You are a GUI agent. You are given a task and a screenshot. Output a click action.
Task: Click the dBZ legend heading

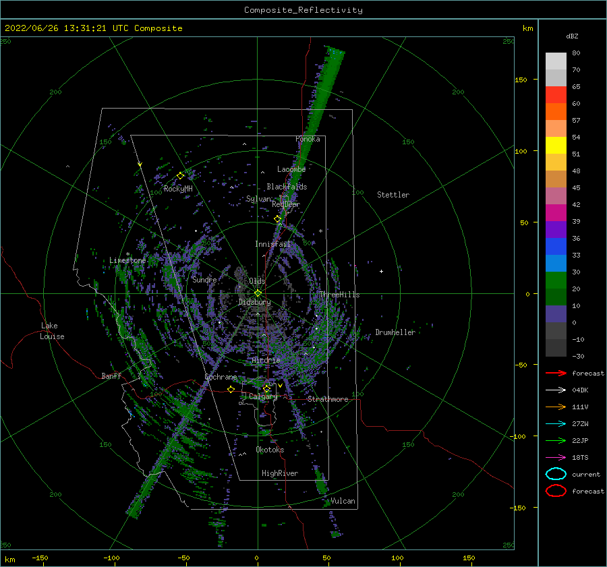coord(572,36)
